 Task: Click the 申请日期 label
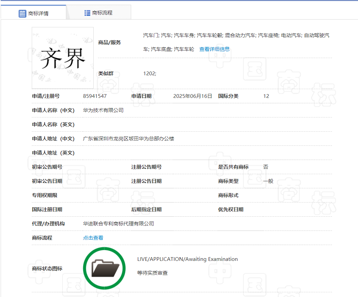click(141, 96)
